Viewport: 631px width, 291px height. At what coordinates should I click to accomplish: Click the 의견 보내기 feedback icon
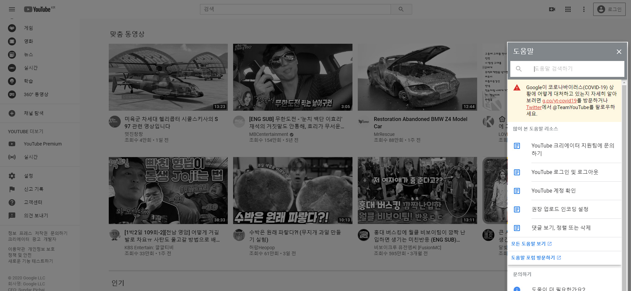12,216
